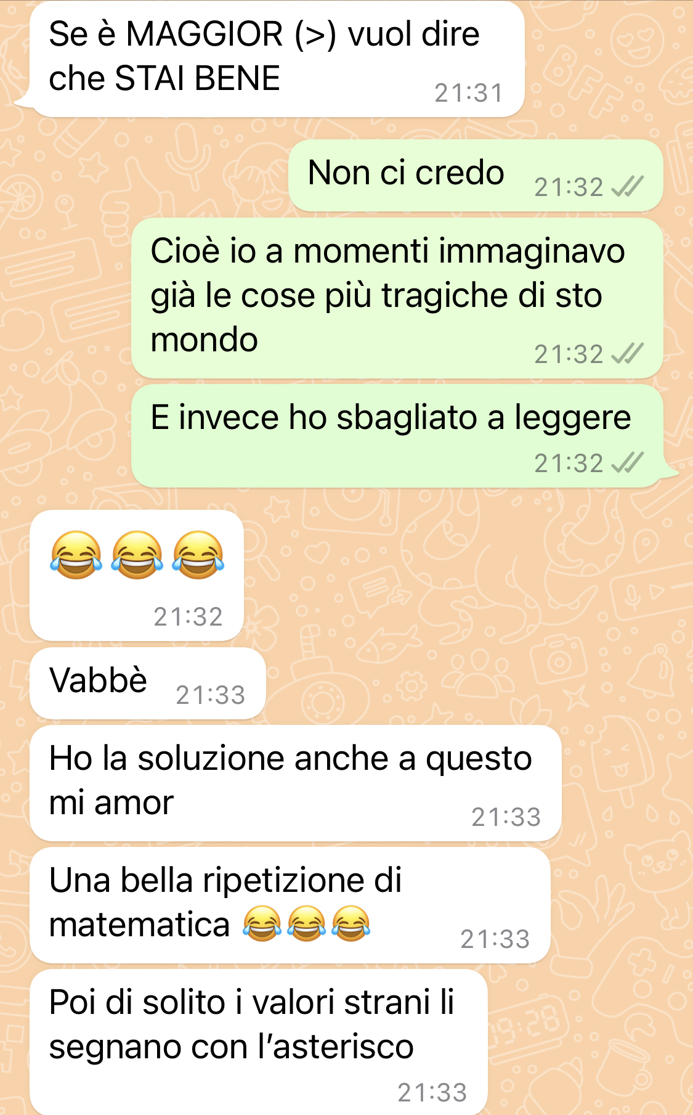Select the 'Non ci credo' sent message
Screen dimensions: 693x1115
point(476,176)
